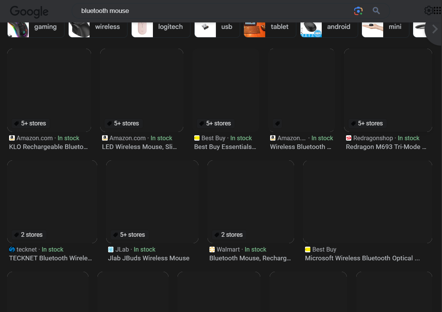Select the android filter chip

329,29
